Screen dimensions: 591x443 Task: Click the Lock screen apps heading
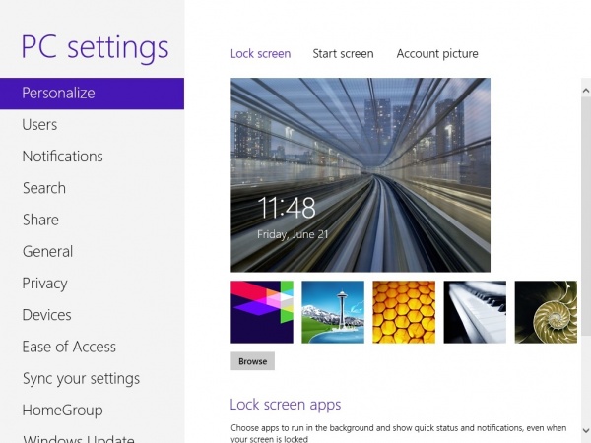point(286,405)
